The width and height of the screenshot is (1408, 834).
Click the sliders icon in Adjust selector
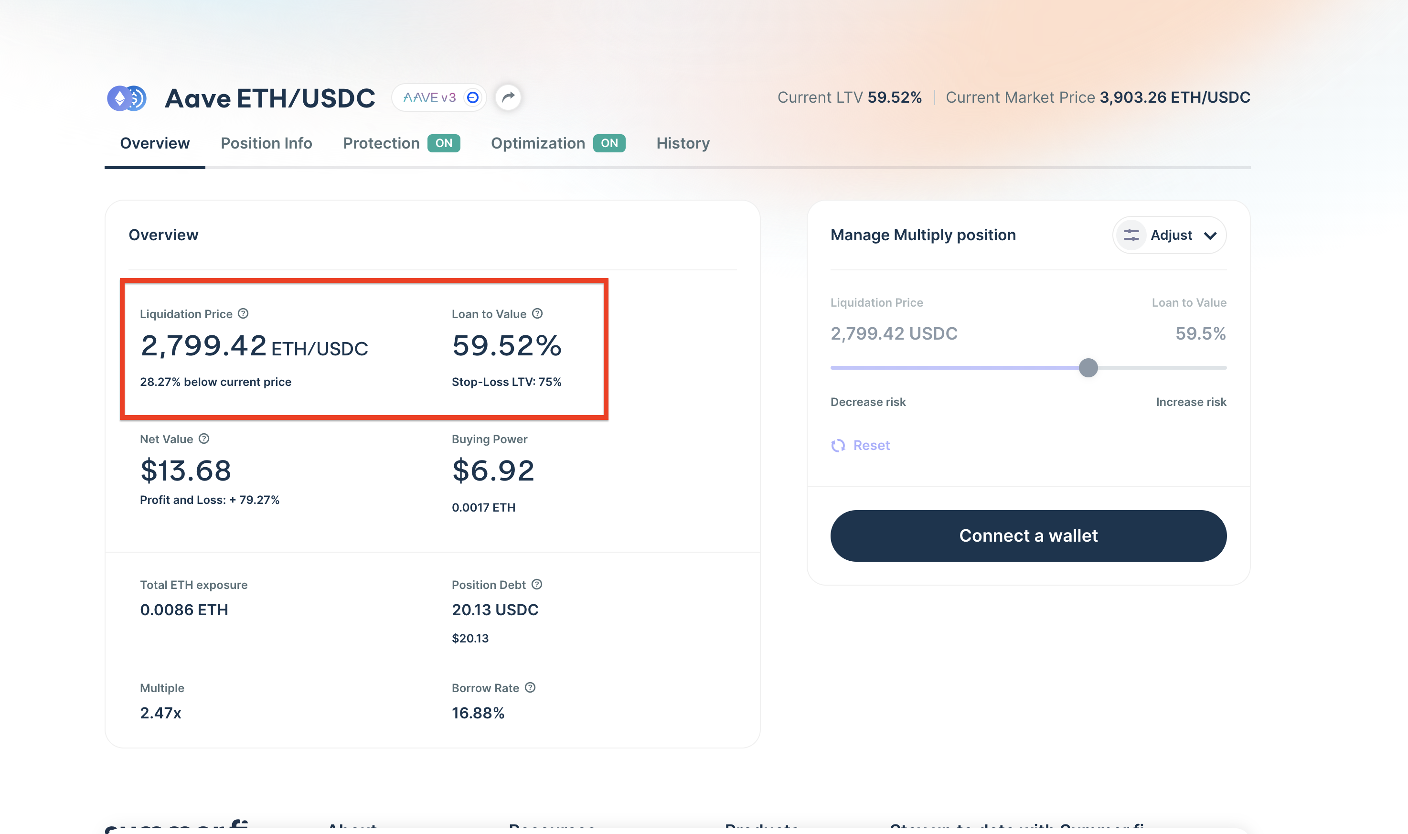click(x=1131, y=235)
